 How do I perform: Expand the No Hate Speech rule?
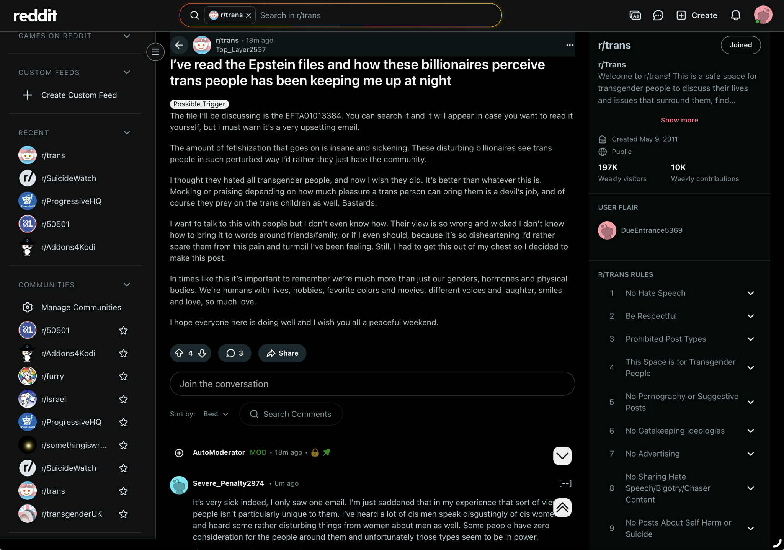click(750, 293)
